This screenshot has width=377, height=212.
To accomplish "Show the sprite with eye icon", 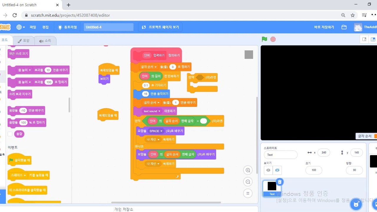I will coord(268,170).
